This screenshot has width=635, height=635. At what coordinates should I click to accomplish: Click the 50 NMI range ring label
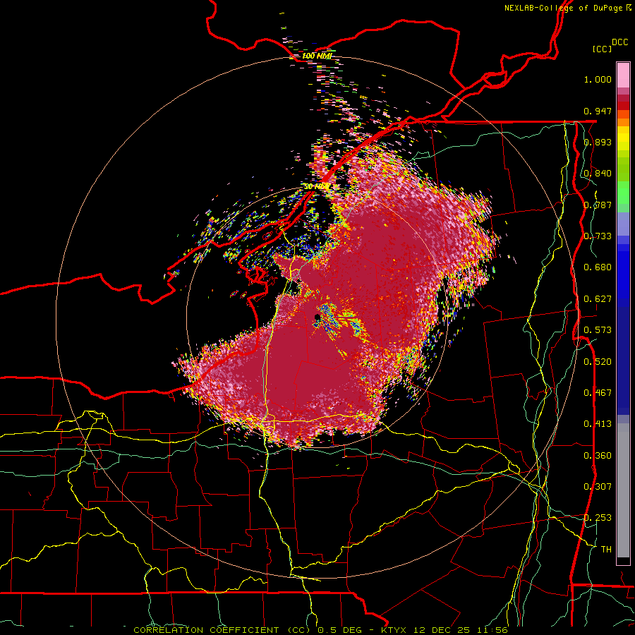316,186
